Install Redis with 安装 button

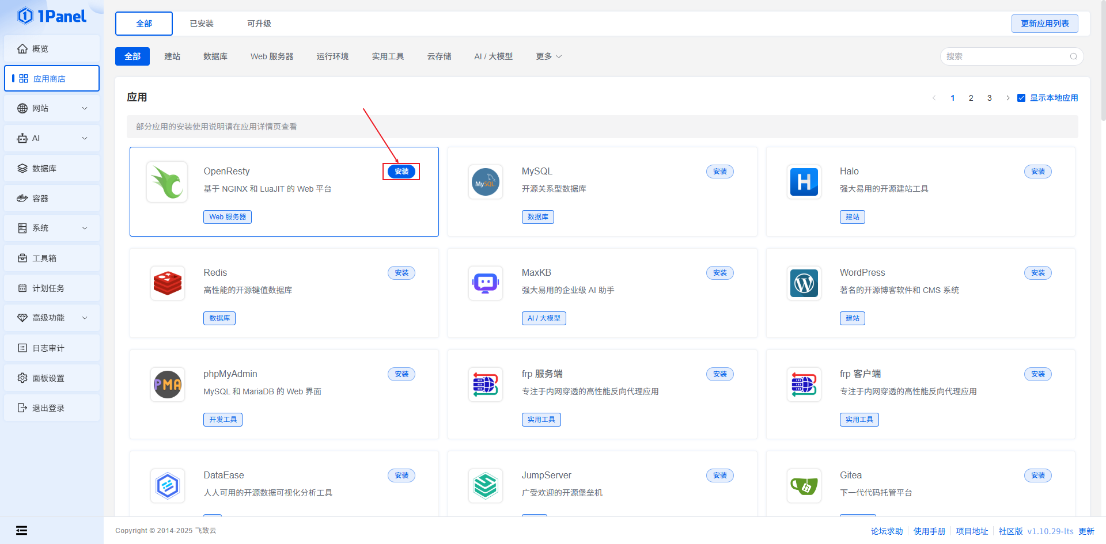[402, 273]
